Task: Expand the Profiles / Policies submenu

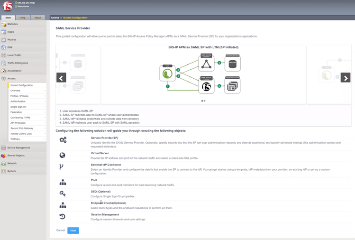Action: (x=27, y=96)
